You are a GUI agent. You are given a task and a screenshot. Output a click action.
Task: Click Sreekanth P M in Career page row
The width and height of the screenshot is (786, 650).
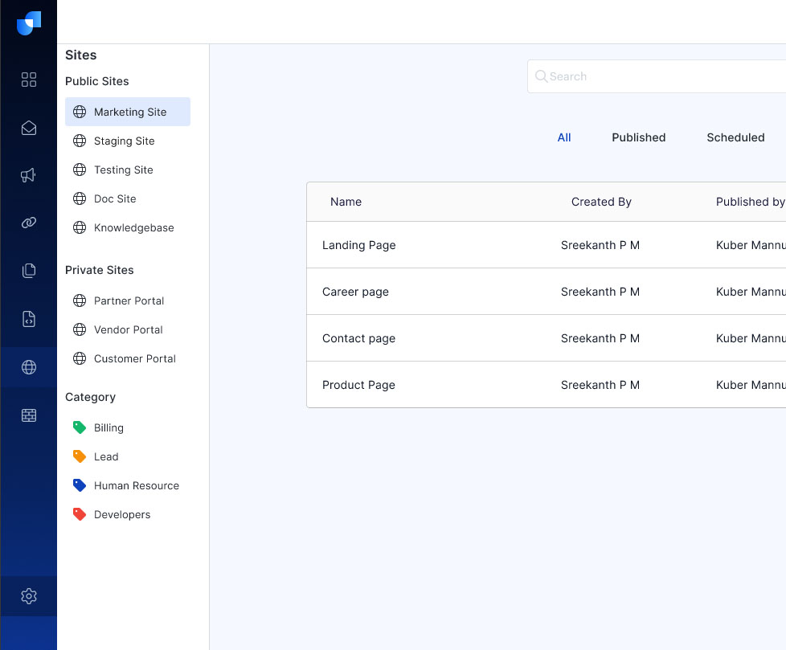(x=600, y=292)
